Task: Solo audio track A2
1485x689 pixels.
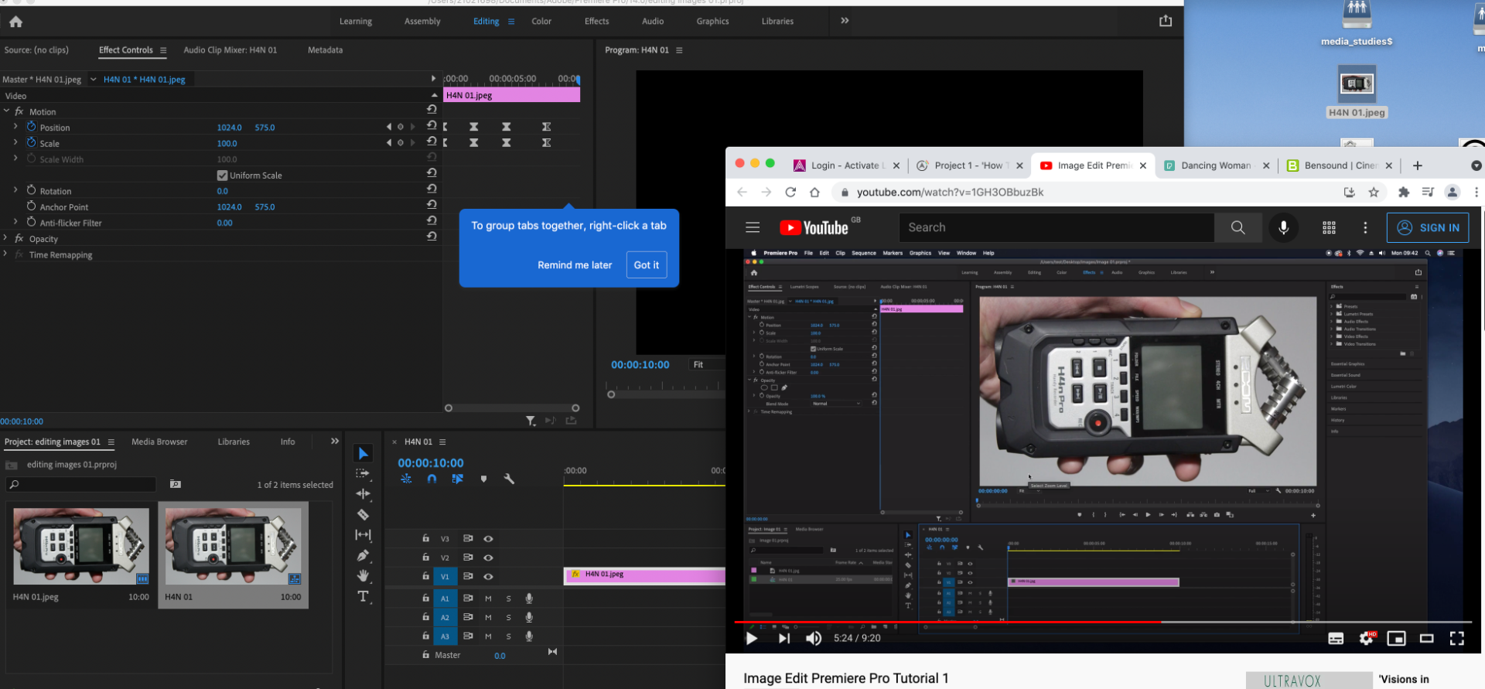Action: 508,617
